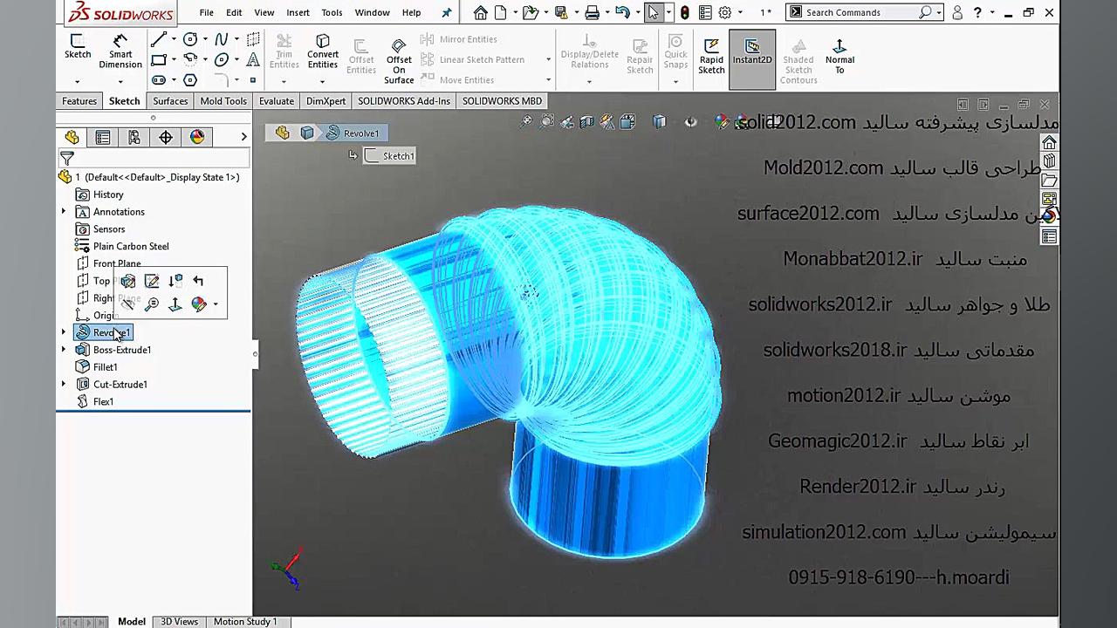Click the Search Commands field

859,12
